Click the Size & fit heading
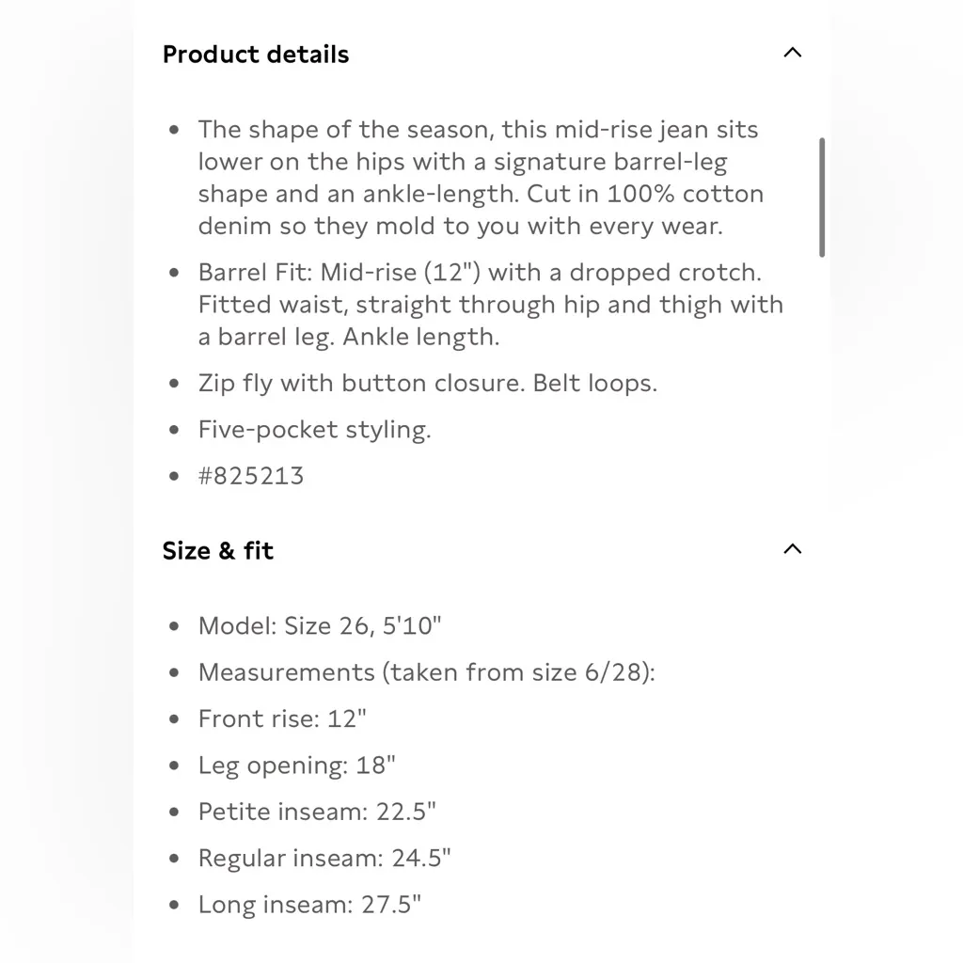Viewport: 963px width, 963px height. click(x=218, y=551)
